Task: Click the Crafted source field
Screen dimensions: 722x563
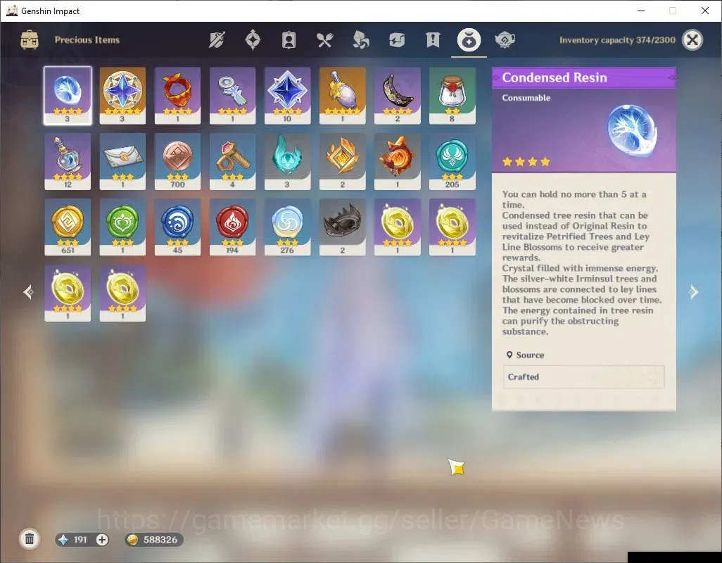Action: tap(583, 377)
